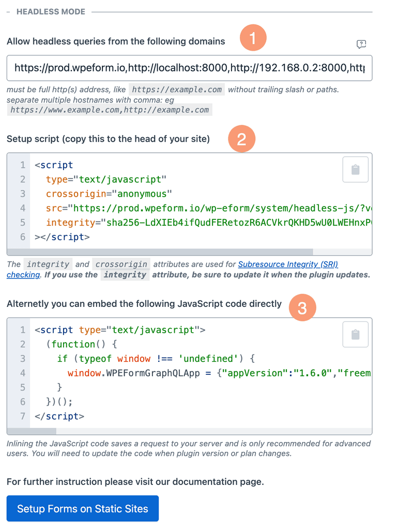Click the HEADLESS MODE section heading
The image size is (398, 530).
click(51, 11)
